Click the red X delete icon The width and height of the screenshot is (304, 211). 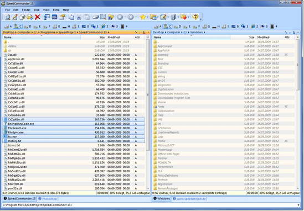pos(38,17)
